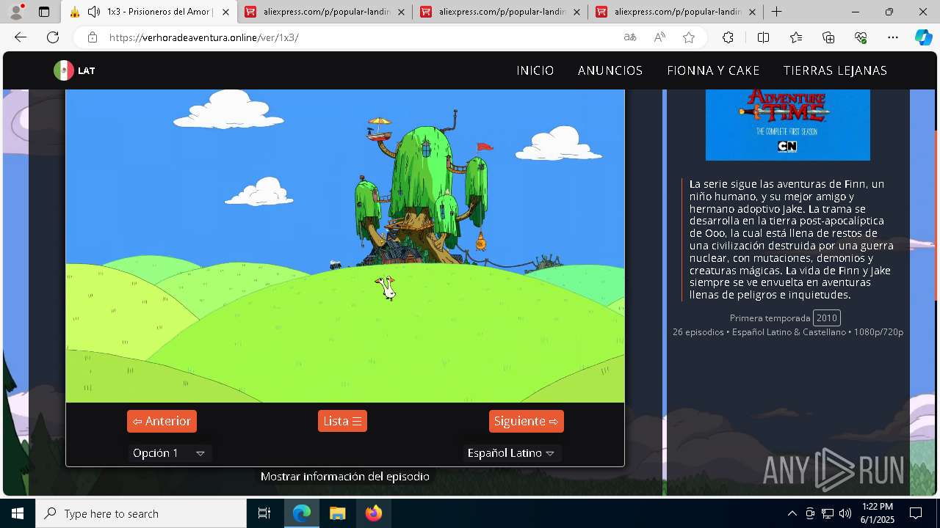This screenshot has width=940, height=528.
Task: Open browser essentials heart icon
Action: click(861, 37)
